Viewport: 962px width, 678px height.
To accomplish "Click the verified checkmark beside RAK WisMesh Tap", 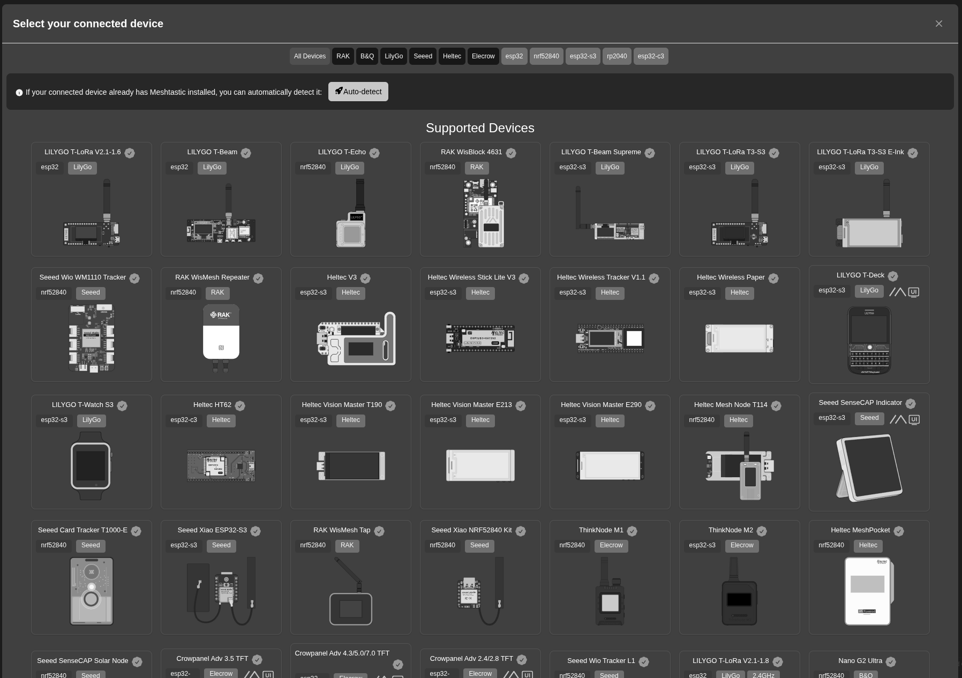I will [379, 531].
